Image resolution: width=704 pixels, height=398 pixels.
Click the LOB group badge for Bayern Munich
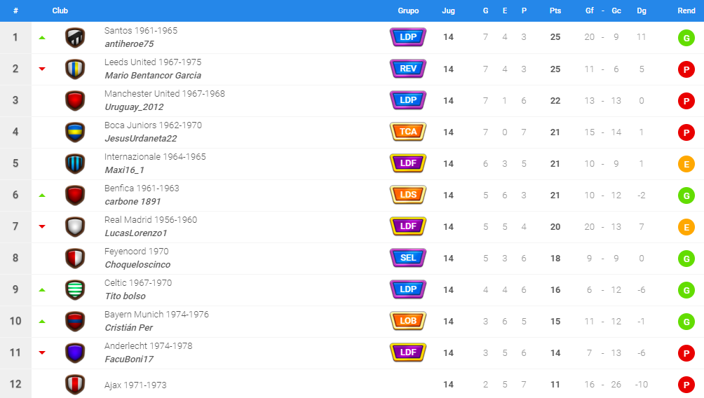coord(408,321)
